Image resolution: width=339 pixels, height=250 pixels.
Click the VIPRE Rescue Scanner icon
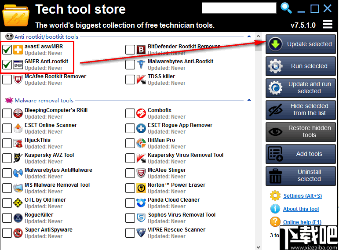(141, 233)
